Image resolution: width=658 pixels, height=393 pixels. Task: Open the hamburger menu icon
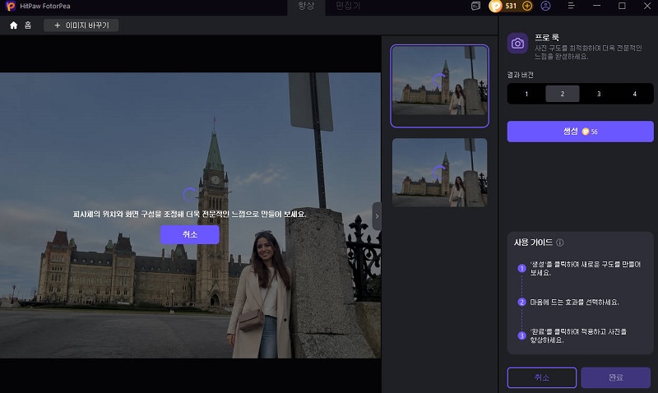(x=571, y=6)
